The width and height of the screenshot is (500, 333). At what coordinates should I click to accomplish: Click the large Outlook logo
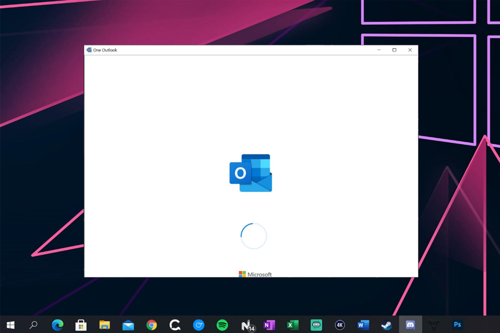(251, 173)
